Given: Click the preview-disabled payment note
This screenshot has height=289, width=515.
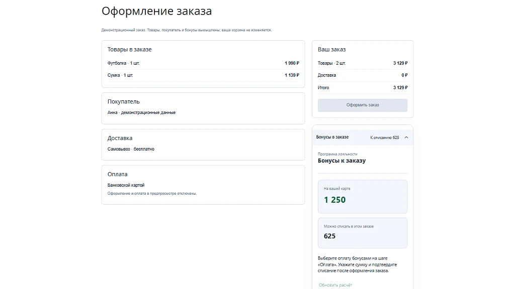Looking at the screenshot, I should click(x=152, y=194).
